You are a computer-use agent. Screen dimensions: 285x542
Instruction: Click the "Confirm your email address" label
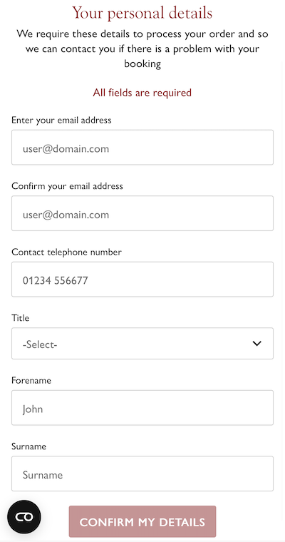[x=67, y=186]
